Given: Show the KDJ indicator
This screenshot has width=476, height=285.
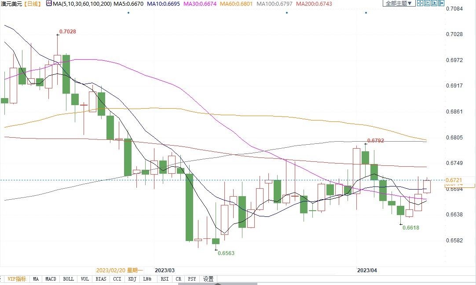Looking at the screenshot, I should (x=132, y=279).
